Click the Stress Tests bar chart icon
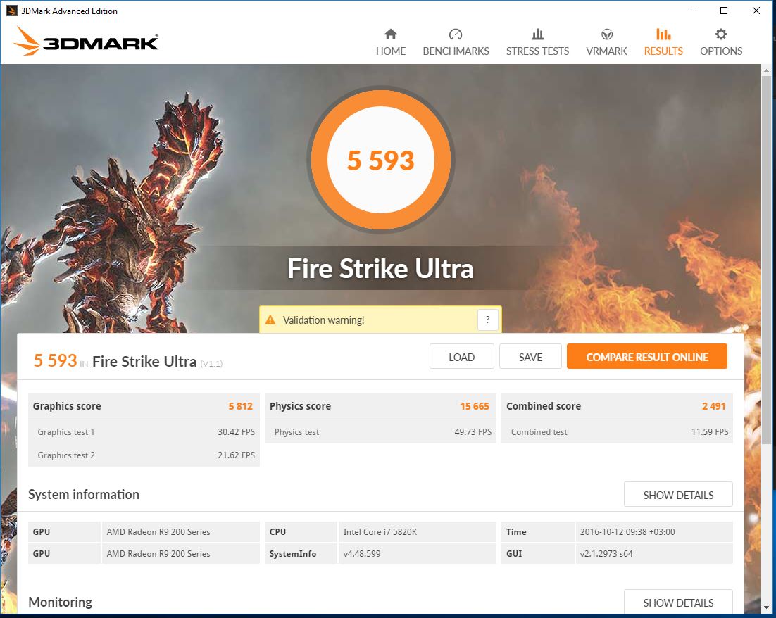Image resolution: width=776 pixels, height=618 pixels. point(537,34)
